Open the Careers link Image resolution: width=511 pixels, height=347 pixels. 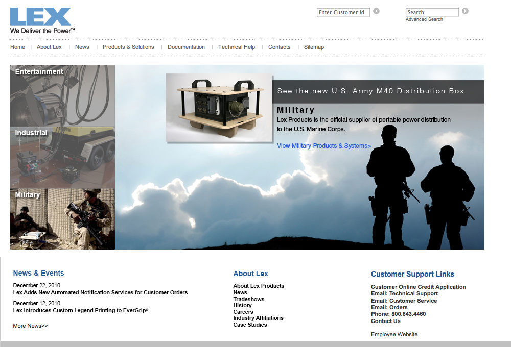(243, 312)
